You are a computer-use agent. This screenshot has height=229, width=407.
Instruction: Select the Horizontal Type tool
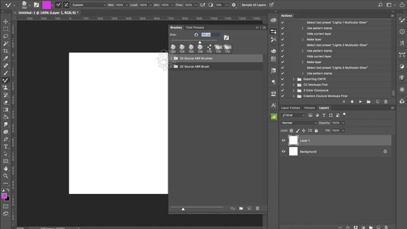6,146
